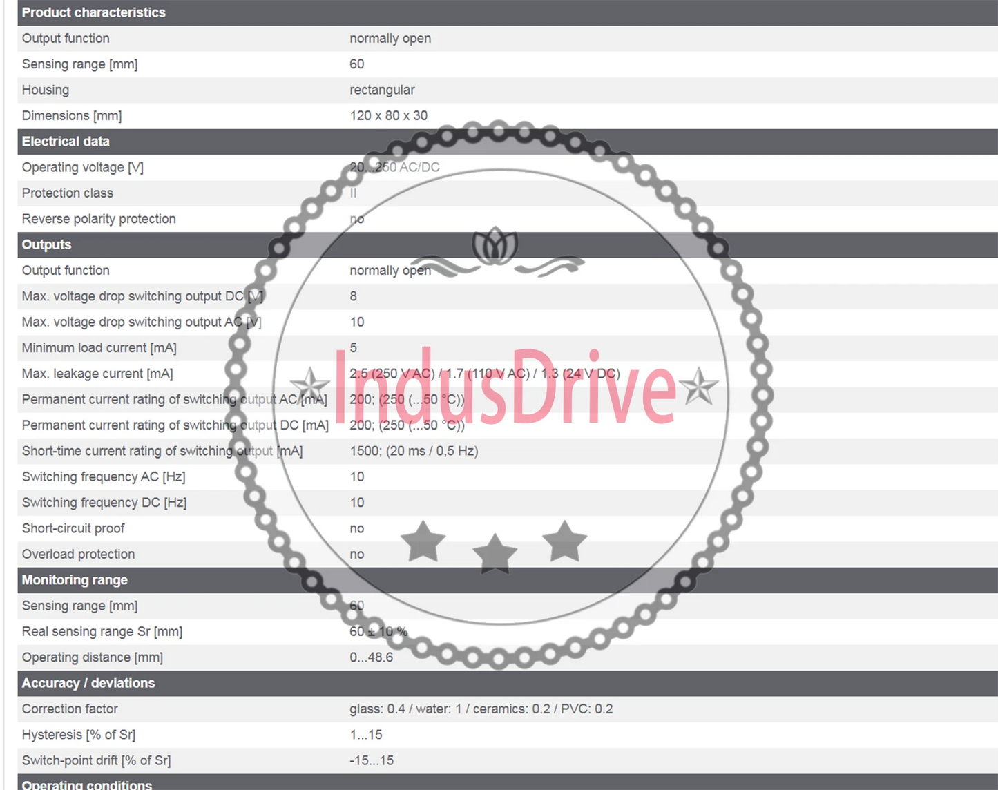This screenshot has height=790, width=998.
Task: Select the Short-circuit proof row
Action: (x=508, y=528)
